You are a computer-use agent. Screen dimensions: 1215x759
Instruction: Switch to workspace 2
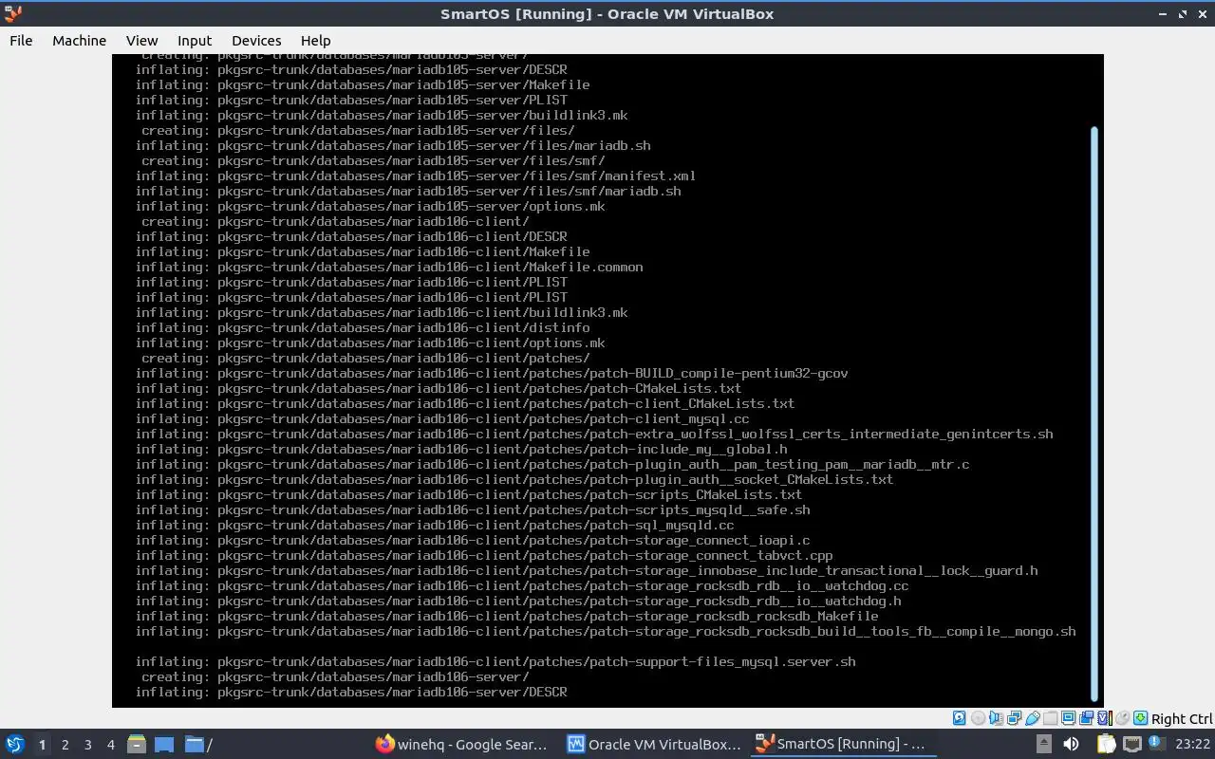(x=65, y=745)
